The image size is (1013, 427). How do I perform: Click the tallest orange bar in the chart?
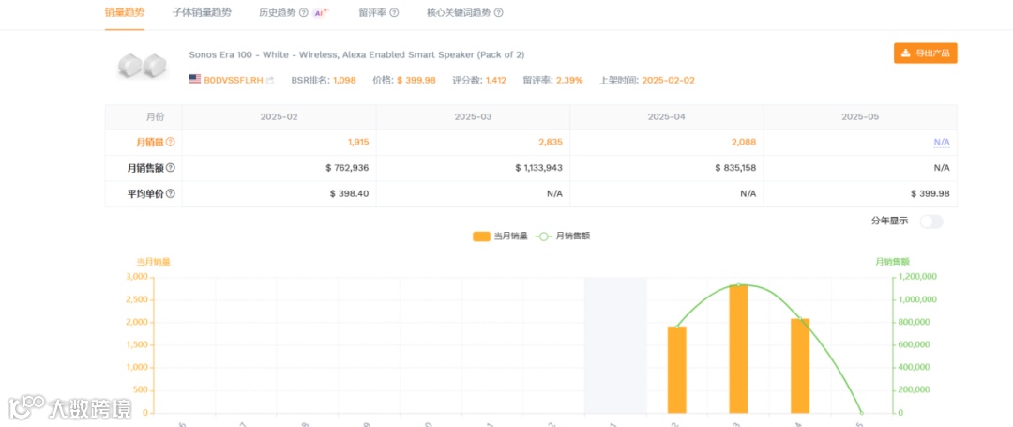[738, 349]
